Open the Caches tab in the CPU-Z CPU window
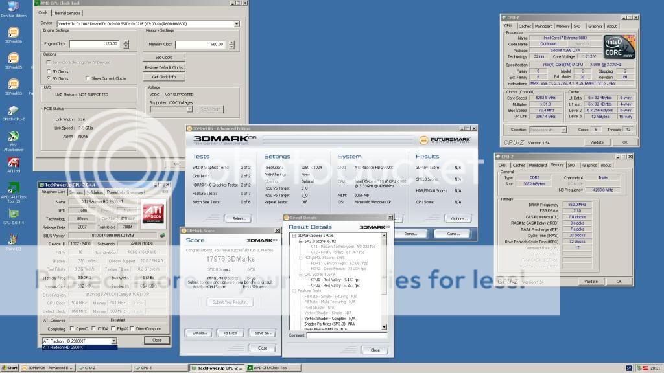The width and height of the screenshot is (664, 373). coord(525,26)
